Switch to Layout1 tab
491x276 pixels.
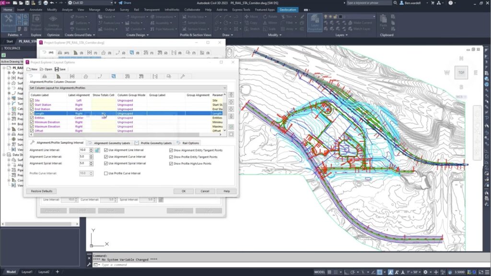pos(27,272)
